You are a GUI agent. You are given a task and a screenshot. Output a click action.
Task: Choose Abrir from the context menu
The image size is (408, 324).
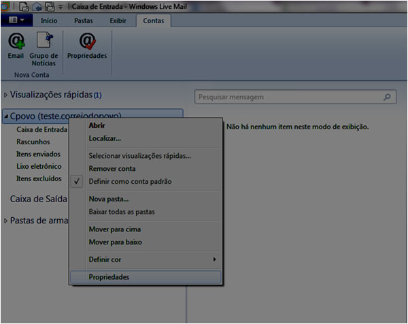[x=146, y=125]
